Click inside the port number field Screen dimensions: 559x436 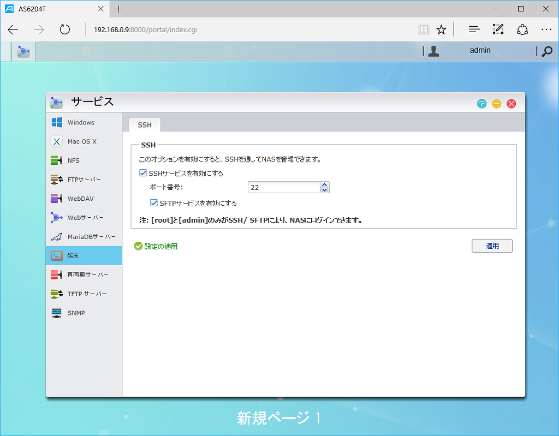pyautogui.click(x=284, y=187)
